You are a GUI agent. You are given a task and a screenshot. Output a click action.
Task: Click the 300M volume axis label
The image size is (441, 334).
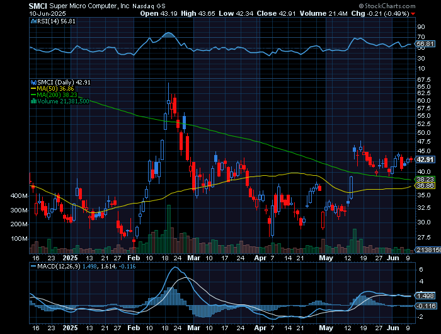(x=19, y=210)
